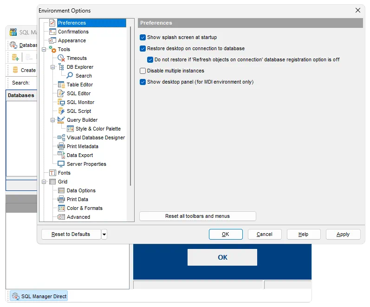Click the SQL Script icon
370x307 pixels.
[x=61, y=111]
